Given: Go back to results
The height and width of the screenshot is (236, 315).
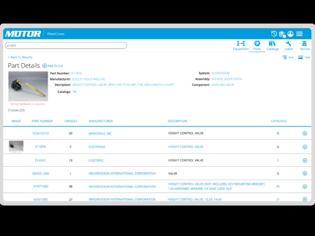Looking at the screenshot, I should [x=20, y=57].
